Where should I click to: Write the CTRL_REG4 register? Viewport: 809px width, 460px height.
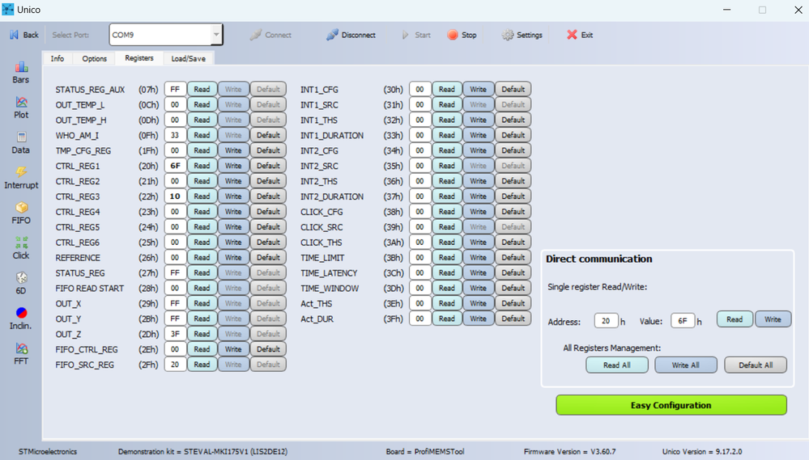(x=233, y=212)
